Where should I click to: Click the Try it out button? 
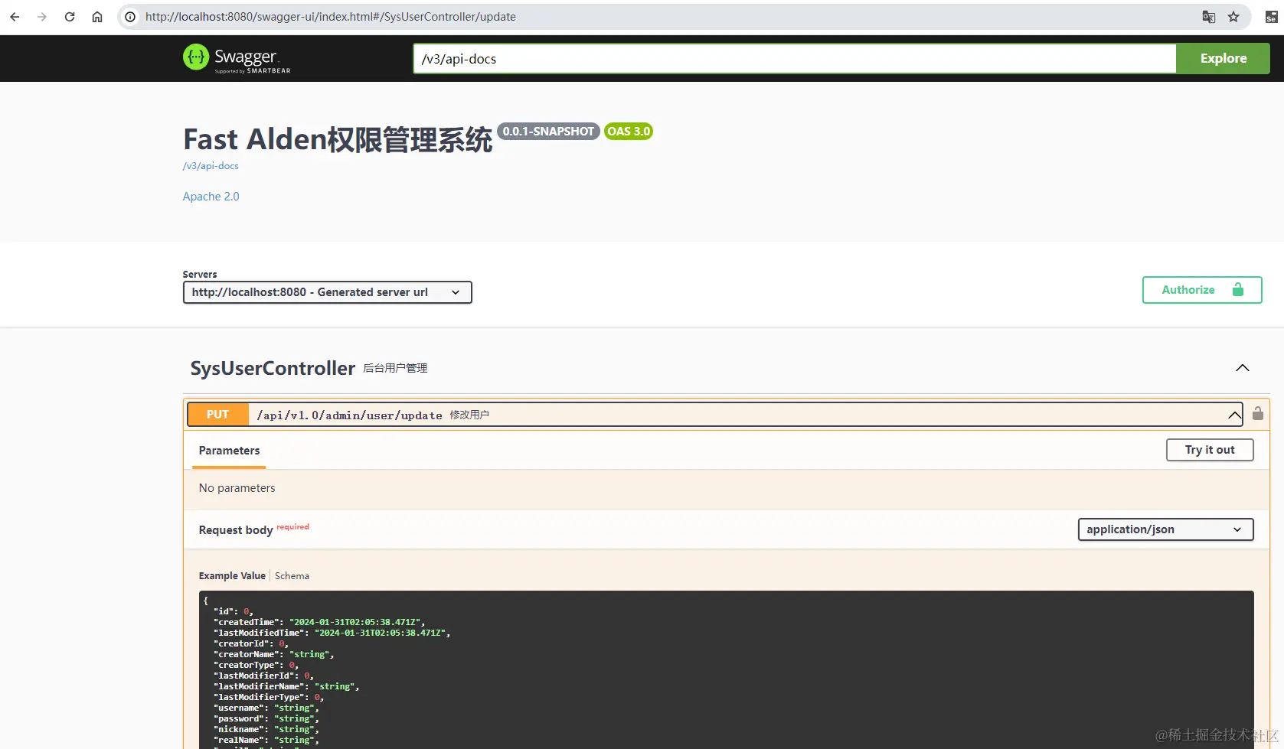click(x=1209, y=450)
